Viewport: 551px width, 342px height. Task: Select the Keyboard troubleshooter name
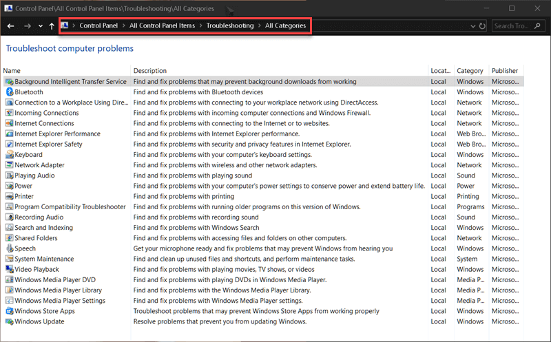point(28,155)
